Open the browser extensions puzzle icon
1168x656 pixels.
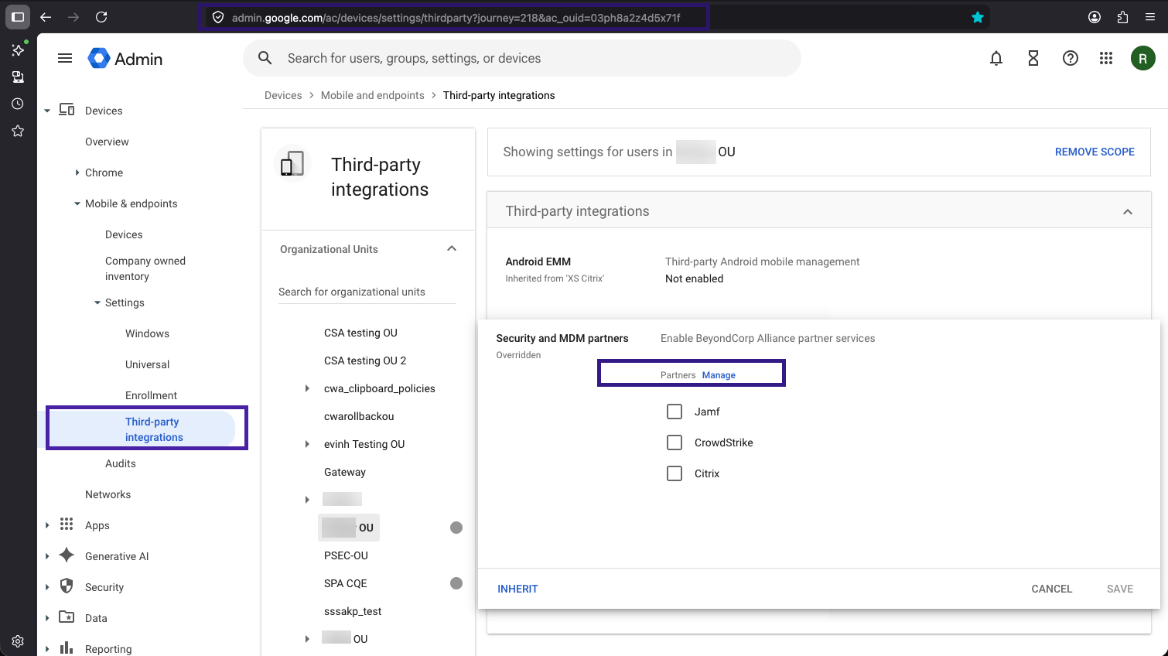(1122, 17)
